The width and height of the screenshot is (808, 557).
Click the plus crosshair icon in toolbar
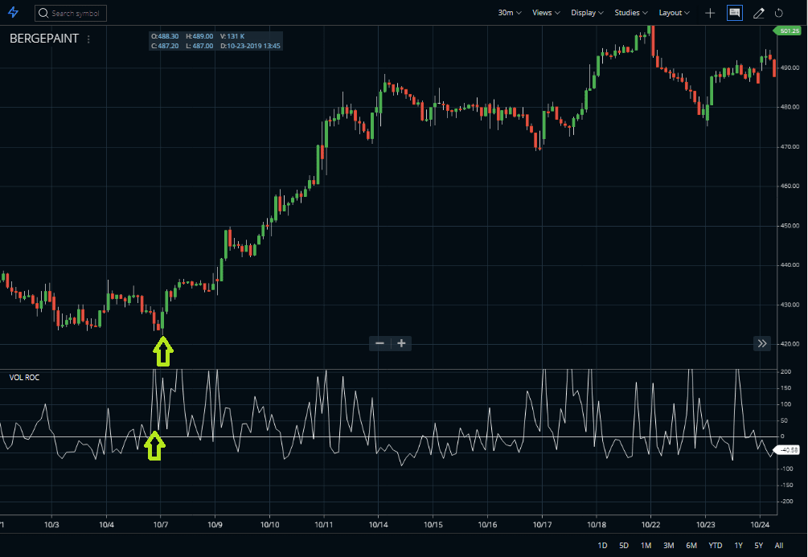(710, 13)
